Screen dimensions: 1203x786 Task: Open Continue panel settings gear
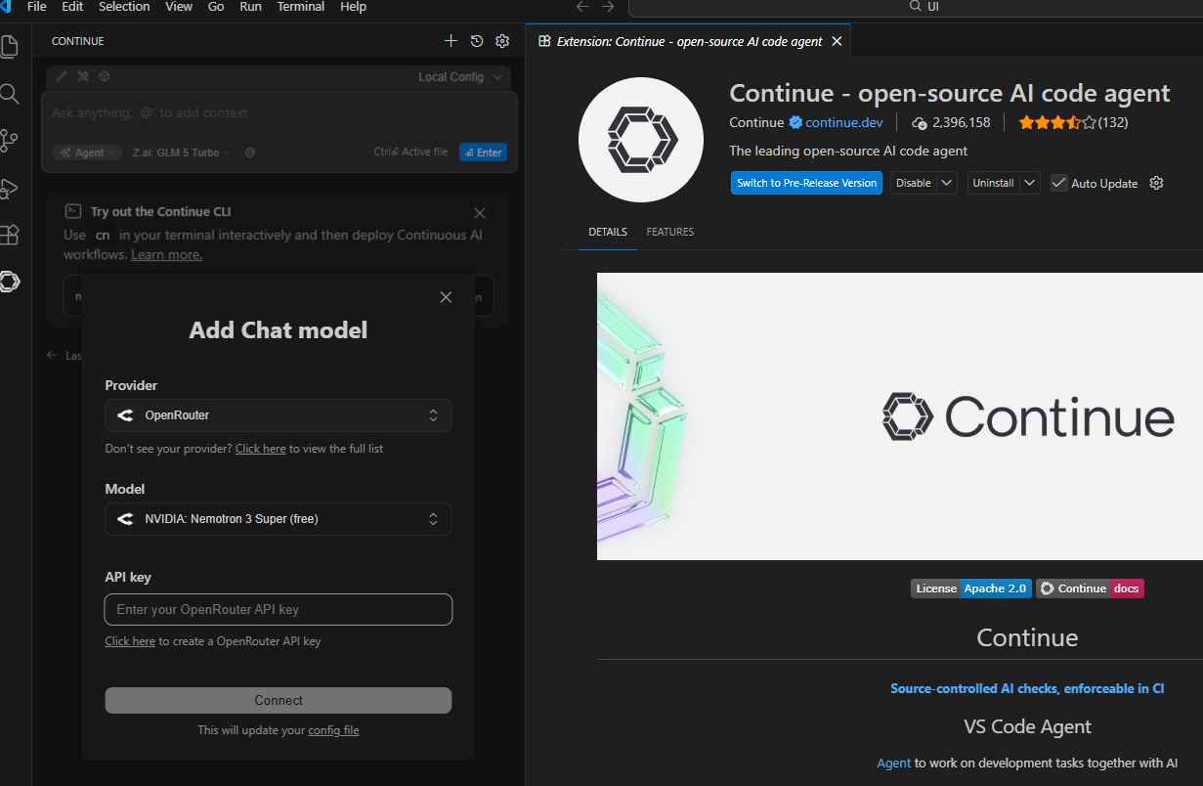click(502, 41)
